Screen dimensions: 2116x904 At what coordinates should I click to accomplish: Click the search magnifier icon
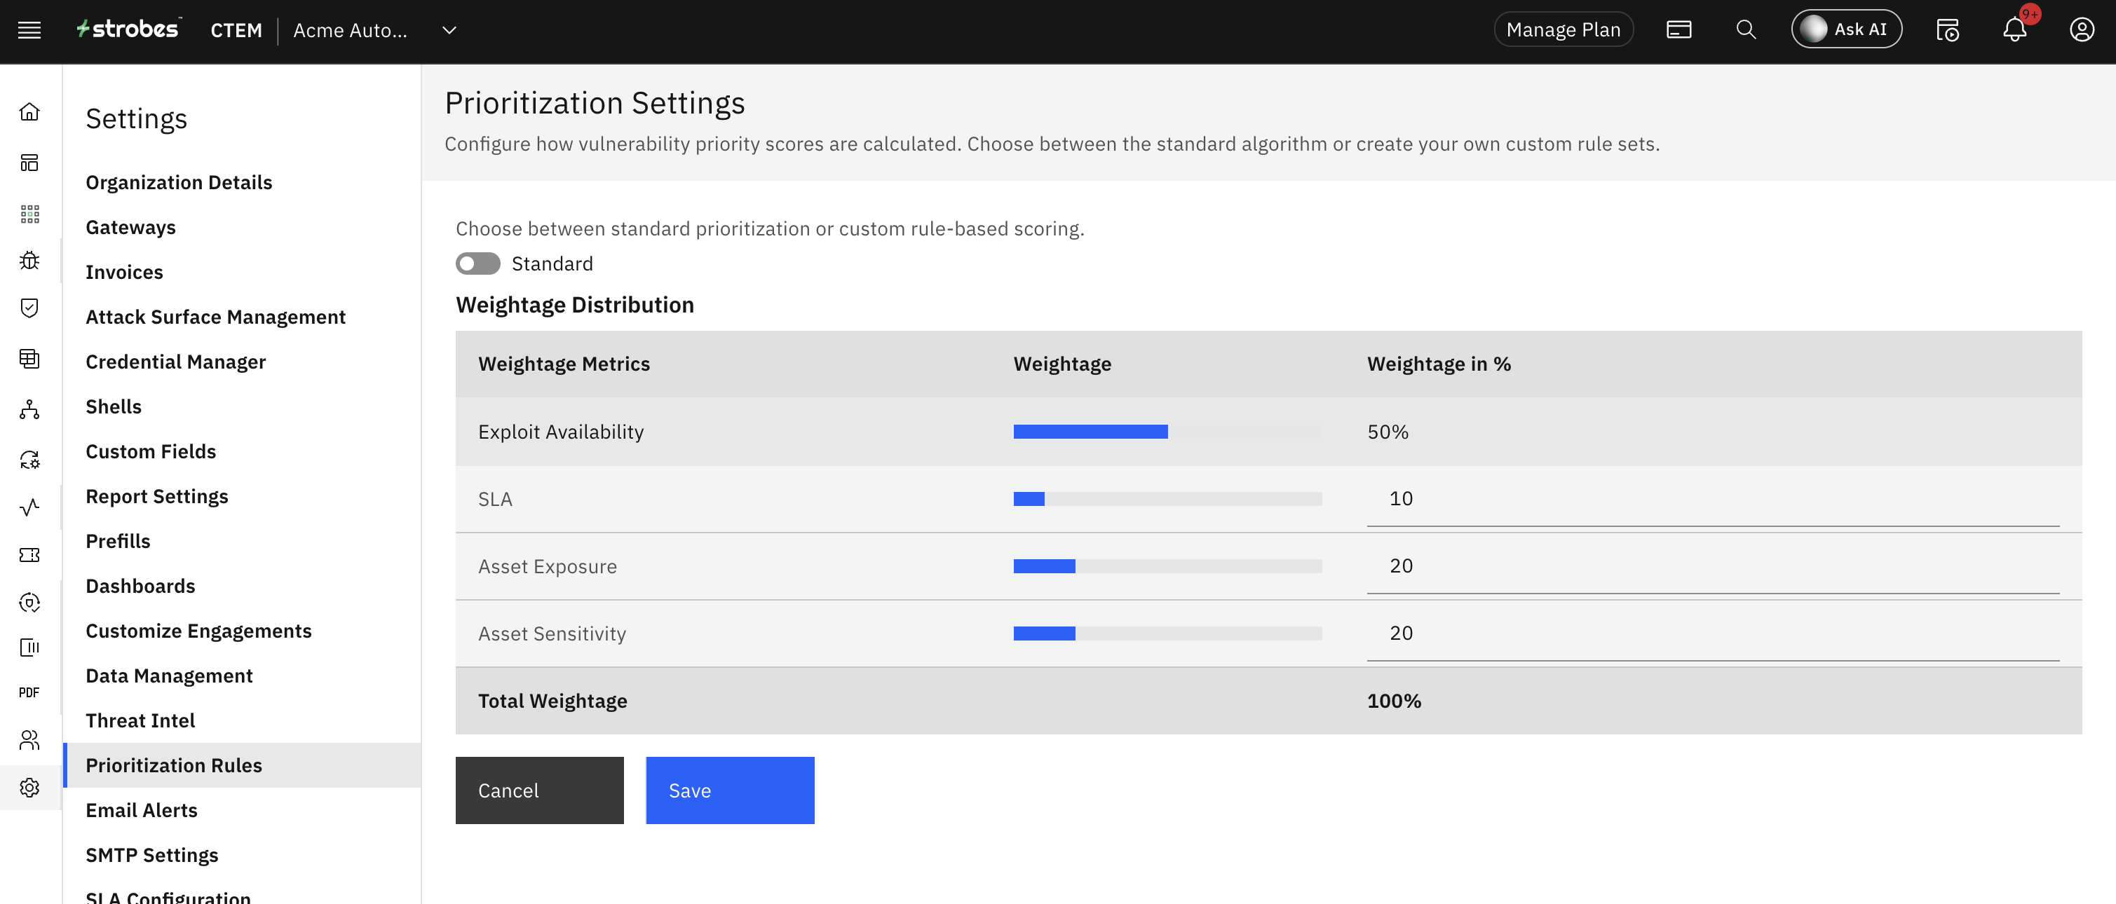[x=1746, y=30]
